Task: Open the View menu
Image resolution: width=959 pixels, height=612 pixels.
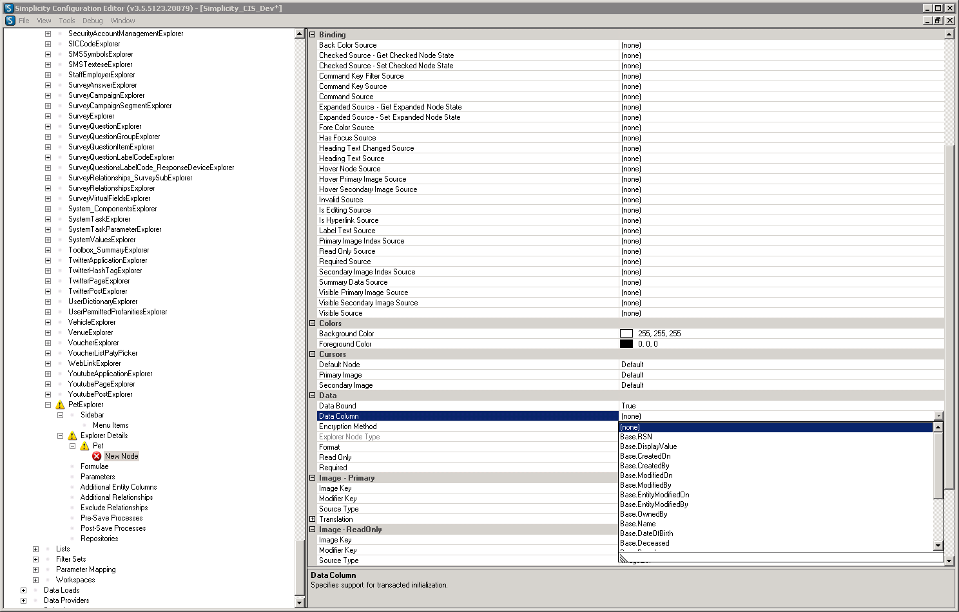Action: (44, 21)
